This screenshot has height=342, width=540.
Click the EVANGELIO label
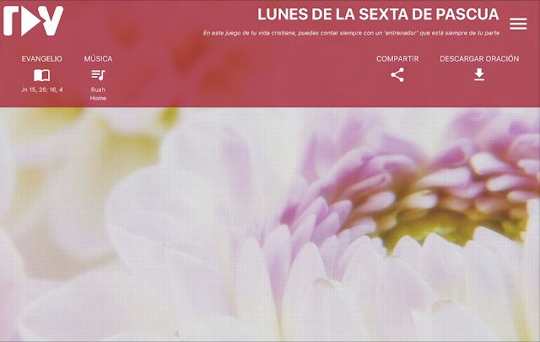[x=41, y=58]
